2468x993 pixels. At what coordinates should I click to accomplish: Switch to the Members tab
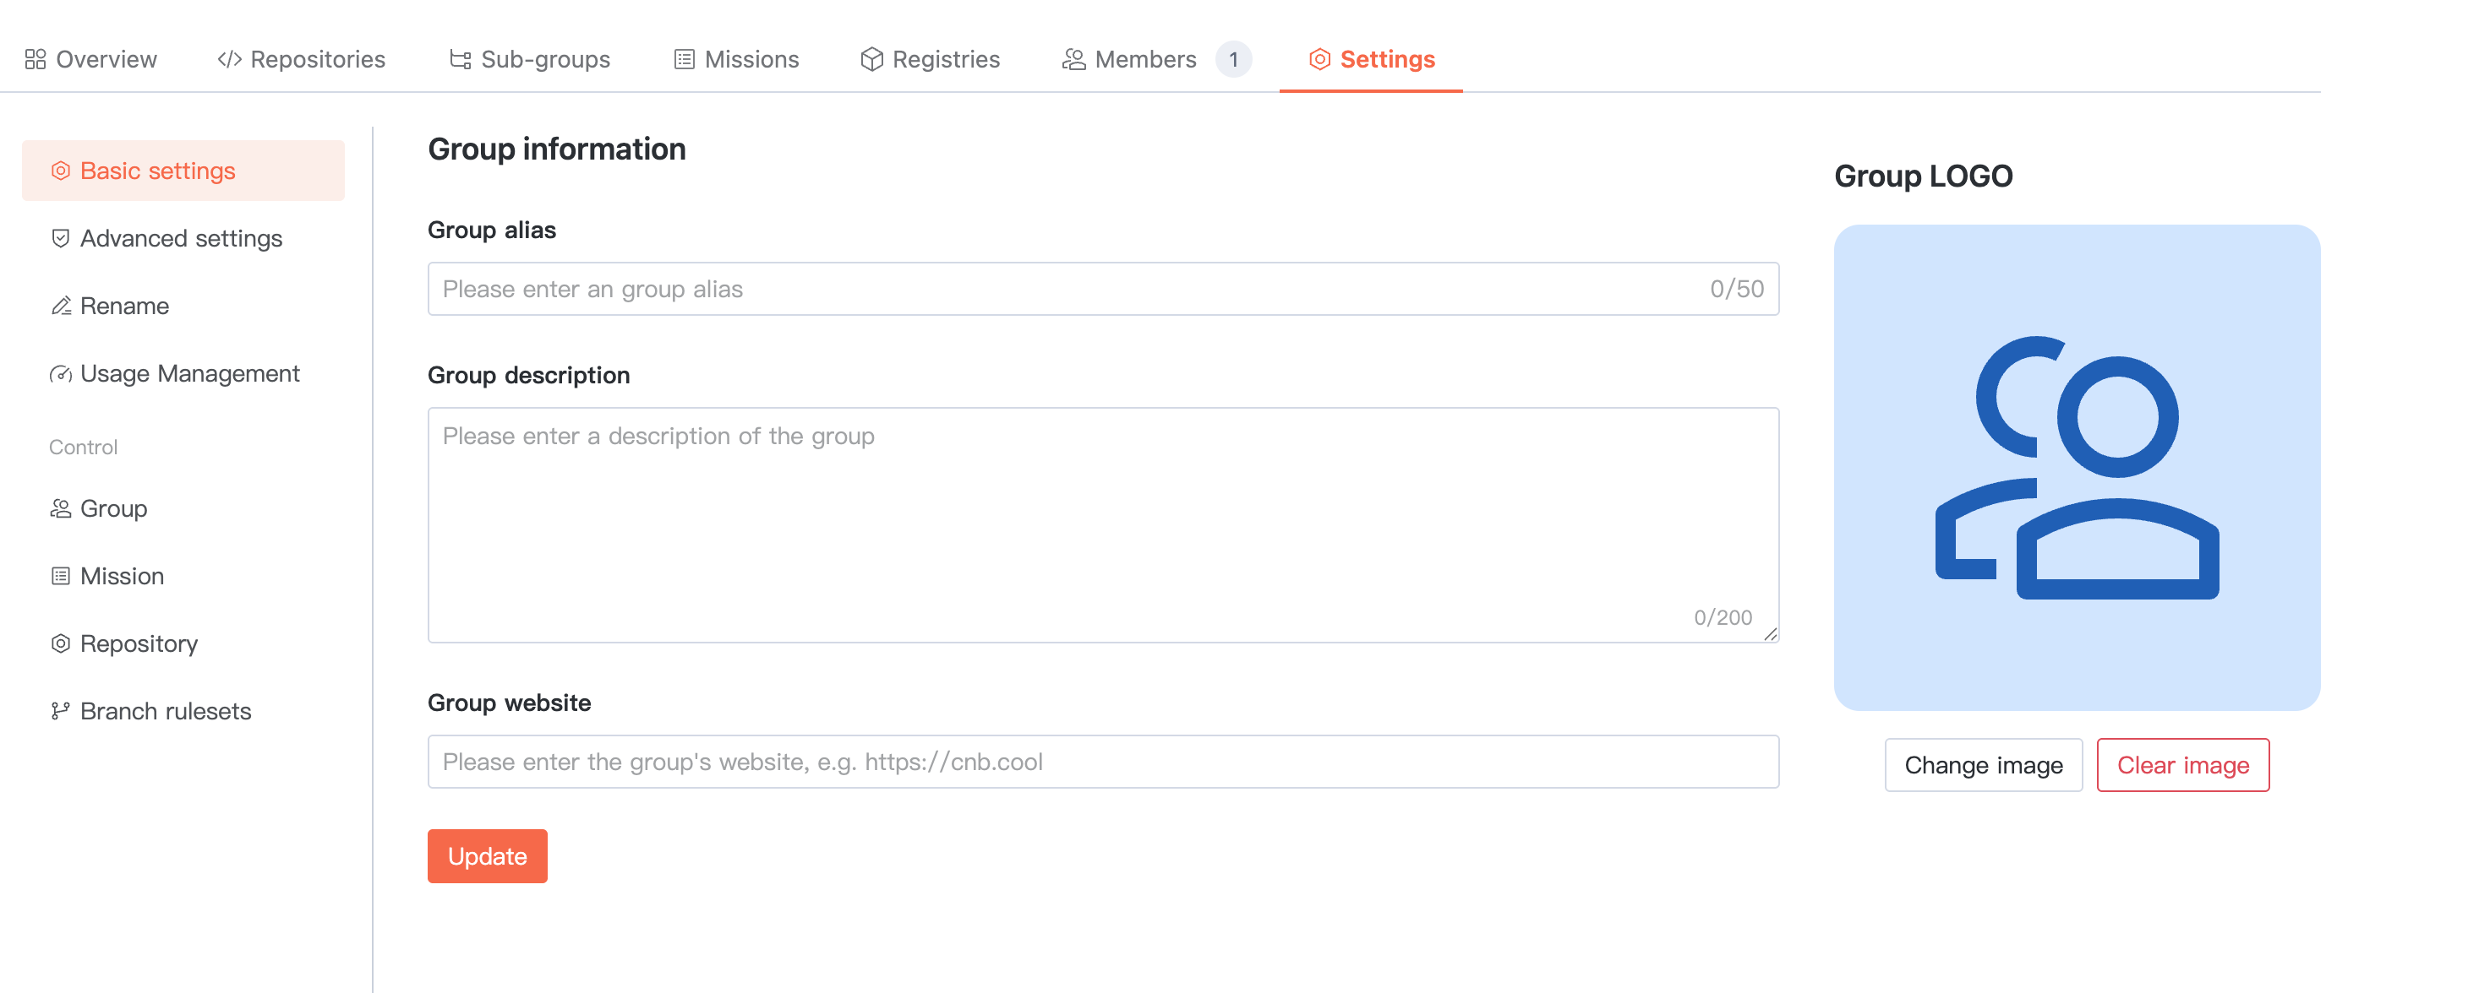point(1145,59)
